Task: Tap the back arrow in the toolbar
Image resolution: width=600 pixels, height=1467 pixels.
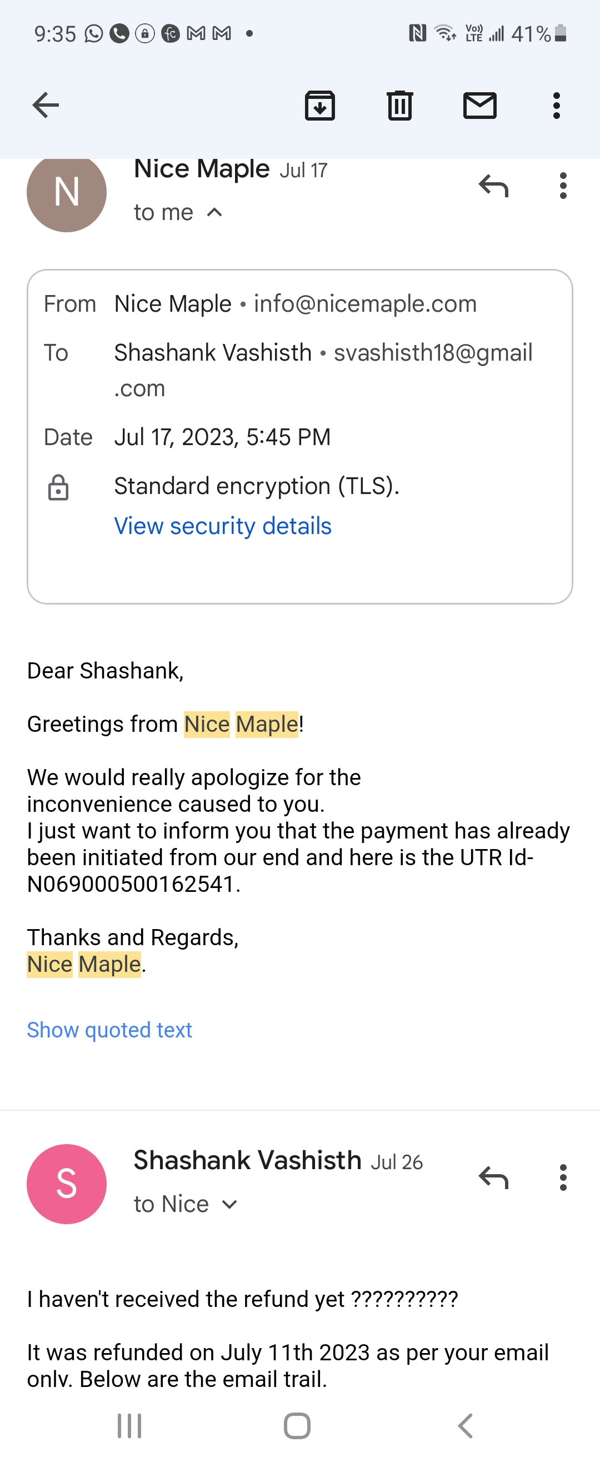Action: pyautogui.click(x=46, y=106)
